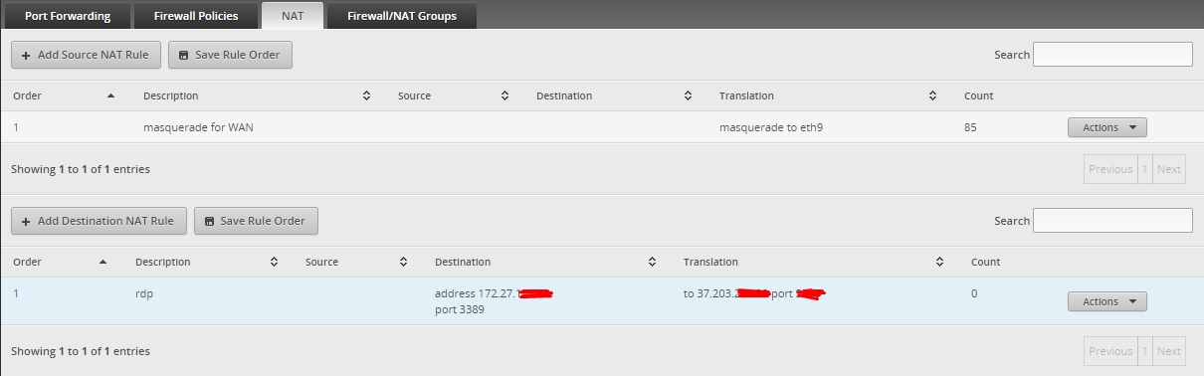Sort source NAT table by Translation

(x=828, y=95)
